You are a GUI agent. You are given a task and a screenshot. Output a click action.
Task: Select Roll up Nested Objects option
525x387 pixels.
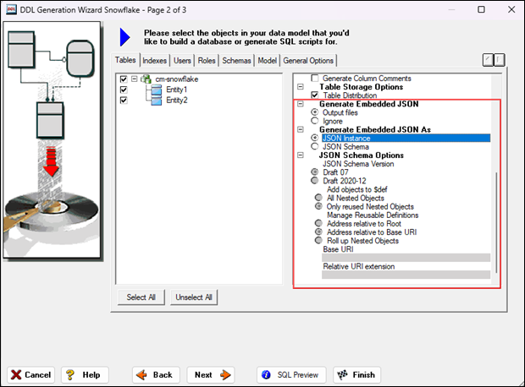pos(318,241)
